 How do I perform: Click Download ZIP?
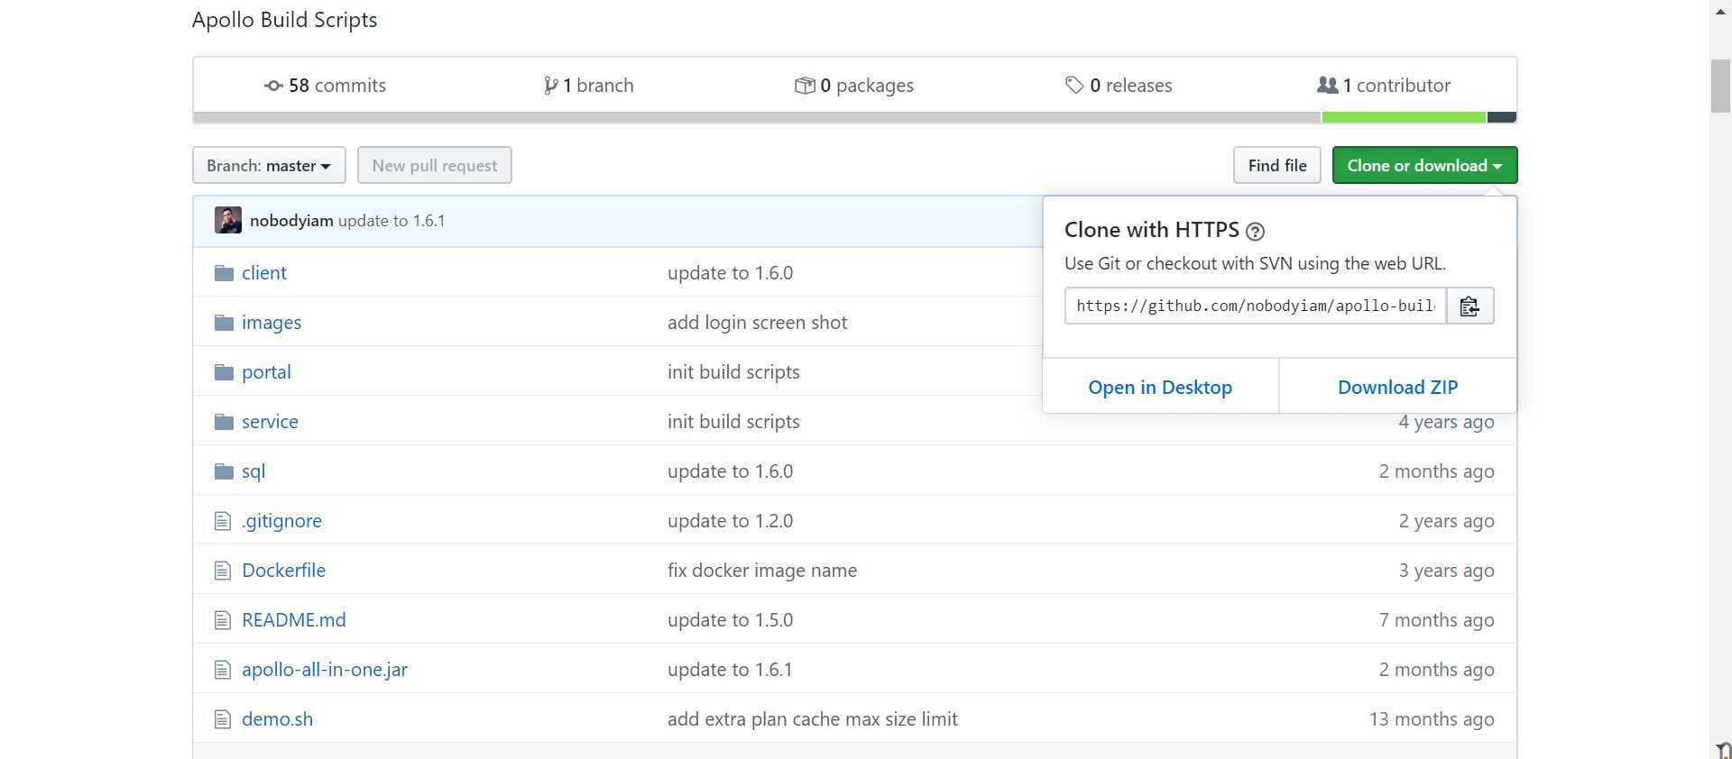pos(1398,387)
